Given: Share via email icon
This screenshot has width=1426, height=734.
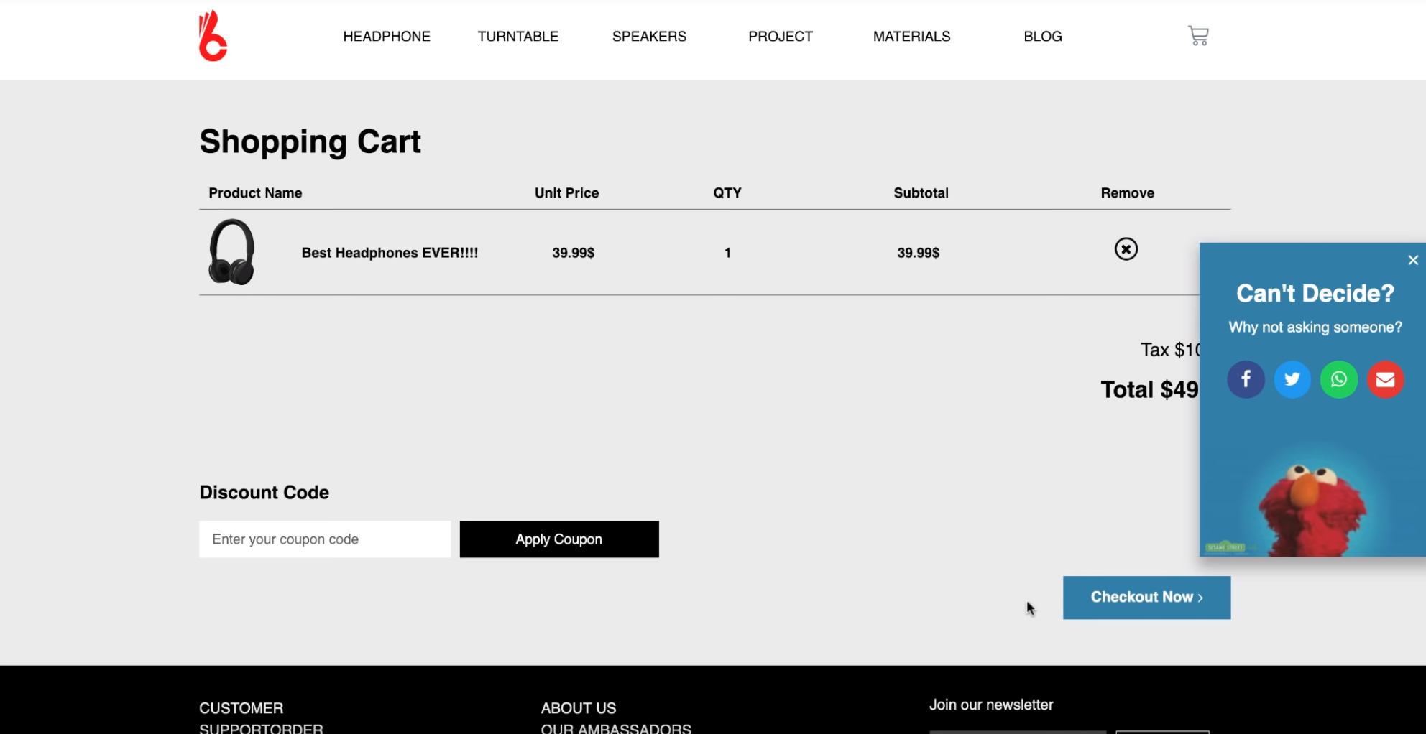Looking at the screenshot, I should pyautogui.click(x=1385, y=379).
